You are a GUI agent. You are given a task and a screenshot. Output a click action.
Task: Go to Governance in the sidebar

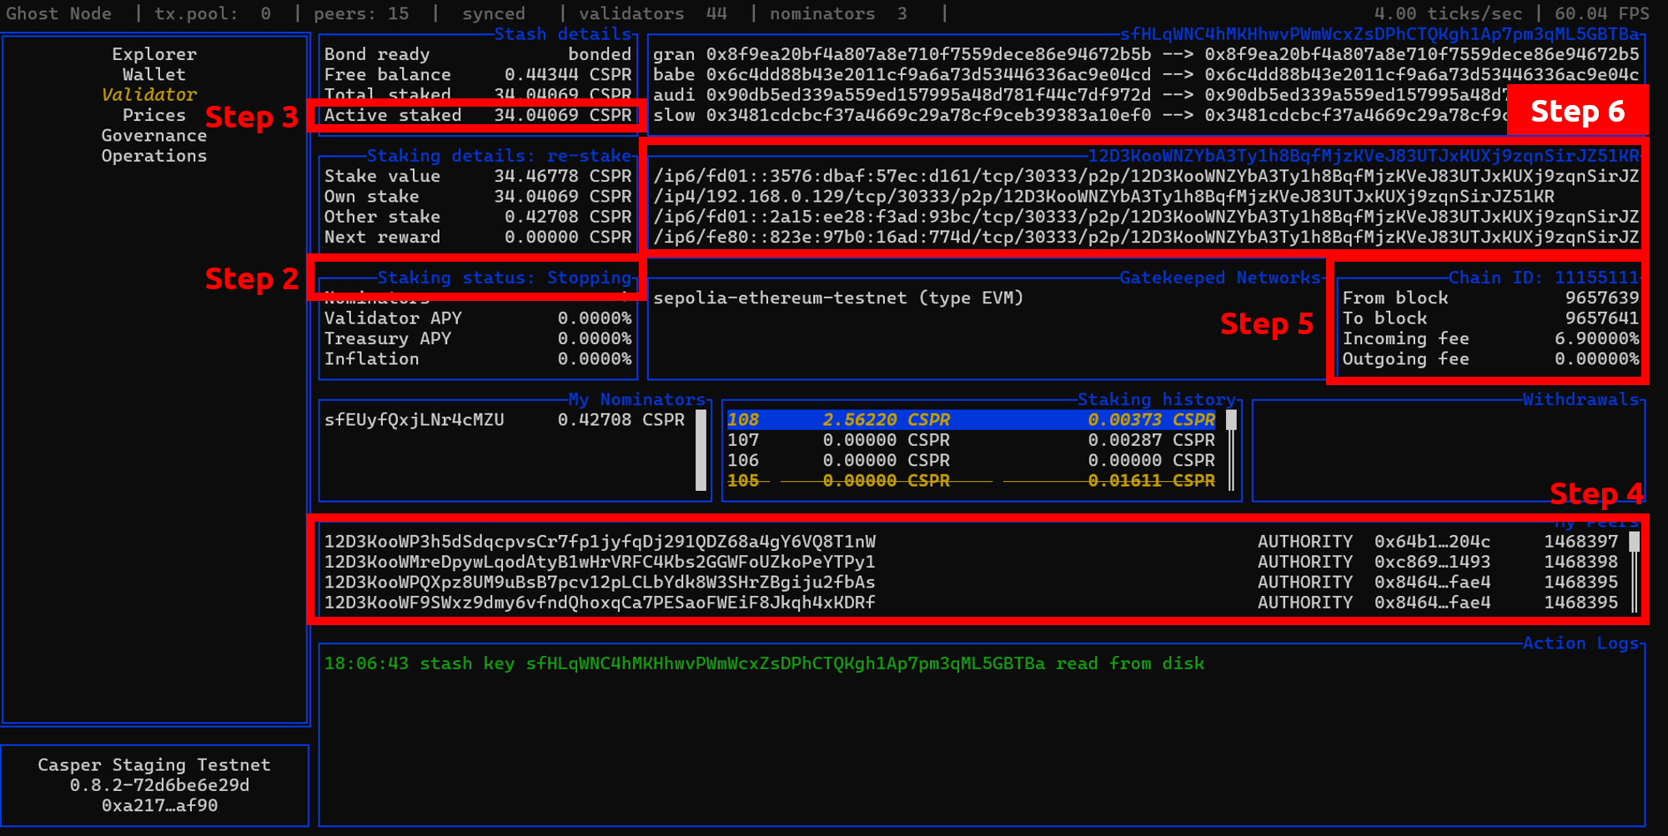tap(154, 135)
